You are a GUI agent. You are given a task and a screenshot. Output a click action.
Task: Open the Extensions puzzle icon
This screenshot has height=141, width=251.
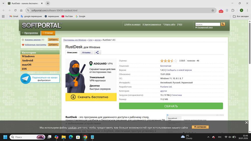[233, 10]
